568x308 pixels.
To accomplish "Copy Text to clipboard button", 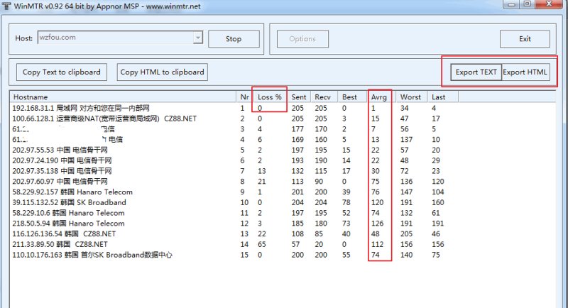I will 62,72.
